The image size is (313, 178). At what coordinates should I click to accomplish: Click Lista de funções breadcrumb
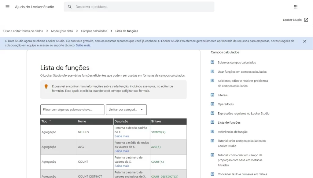click(x=127, y=31)
